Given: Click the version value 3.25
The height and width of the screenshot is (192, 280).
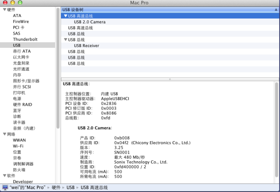Looking at the screenshot, I should pyautogui.click(x=119, y=147).
